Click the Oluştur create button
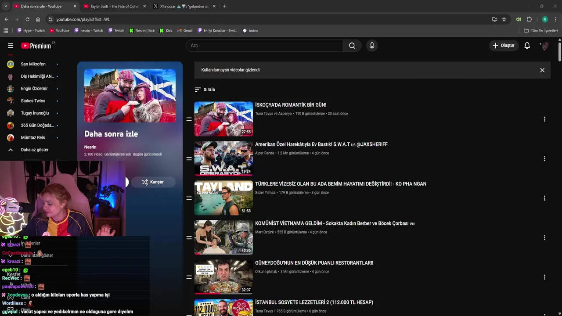562x316 pixels. [504, 46]
